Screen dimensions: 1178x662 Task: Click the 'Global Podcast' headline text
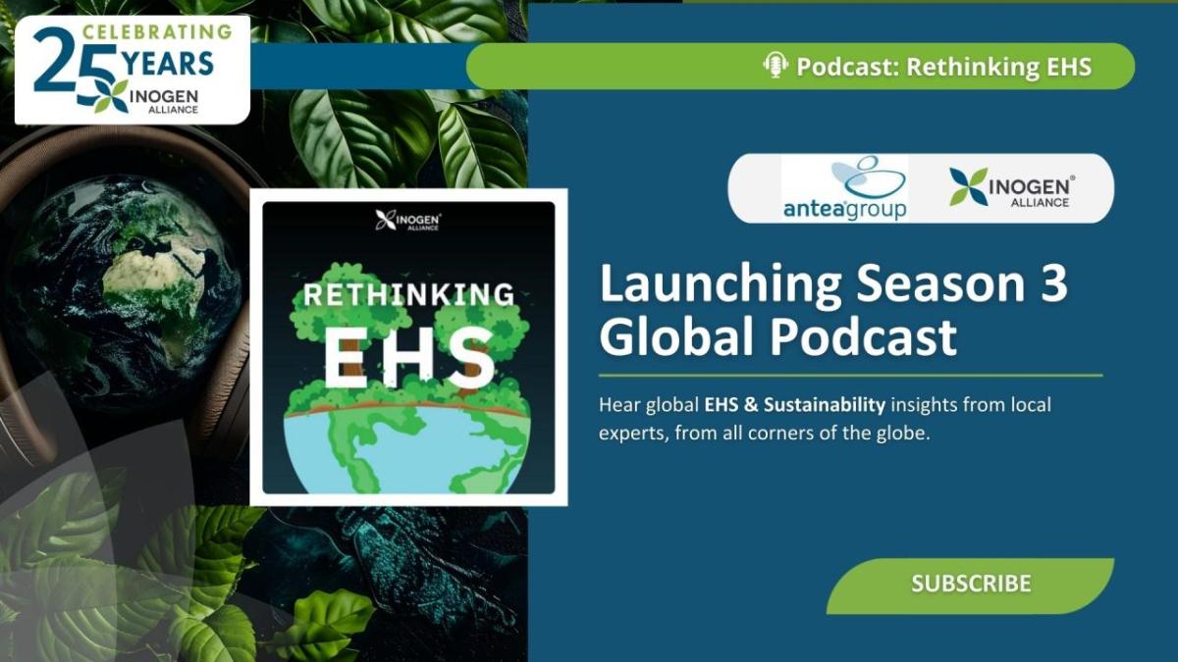pos(777,338)
